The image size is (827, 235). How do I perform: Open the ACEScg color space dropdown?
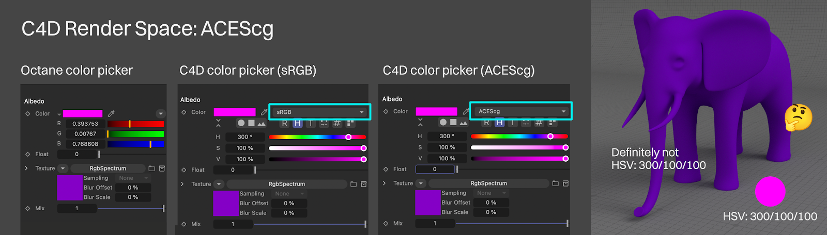pyautogui.click(x=522, y=111)
